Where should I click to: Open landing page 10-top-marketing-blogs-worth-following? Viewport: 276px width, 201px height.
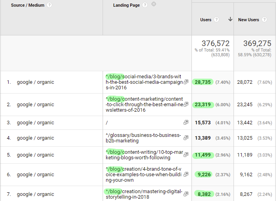(144, 155)
